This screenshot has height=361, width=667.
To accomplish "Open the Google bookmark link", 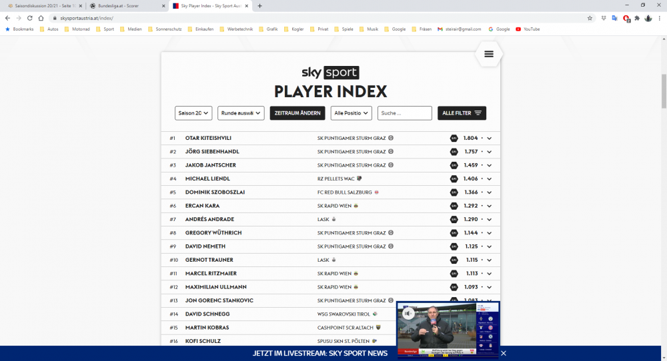I will coord(499,29).
